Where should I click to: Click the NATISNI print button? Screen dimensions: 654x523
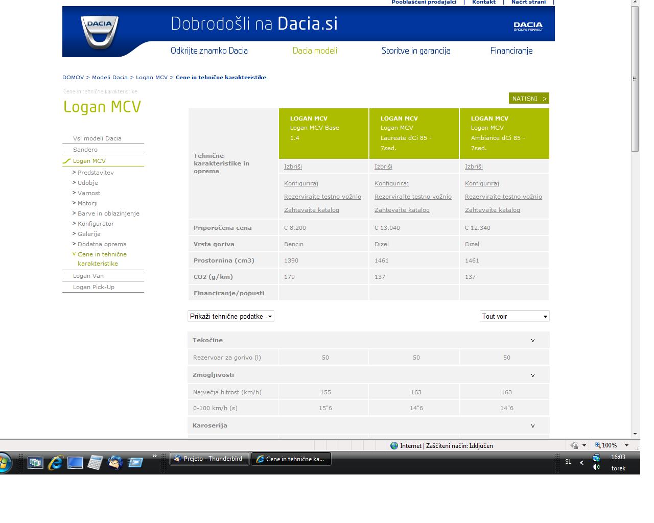[529, 99]
